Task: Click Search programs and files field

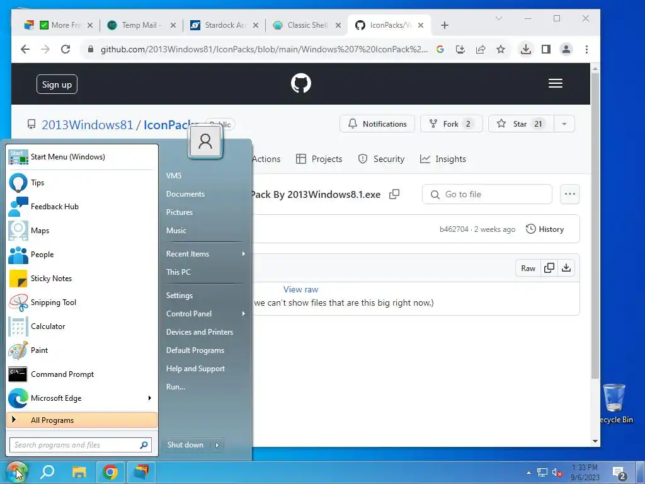Action: pos(81,445)
